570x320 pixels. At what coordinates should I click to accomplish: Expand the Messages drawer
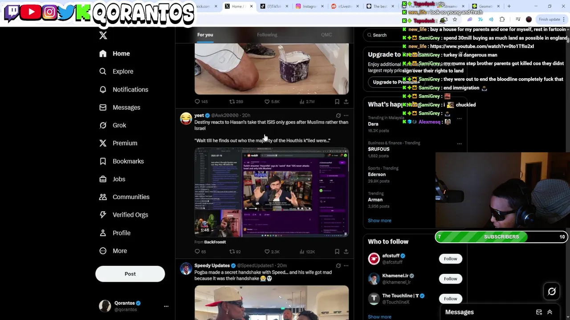pos(550,312)
